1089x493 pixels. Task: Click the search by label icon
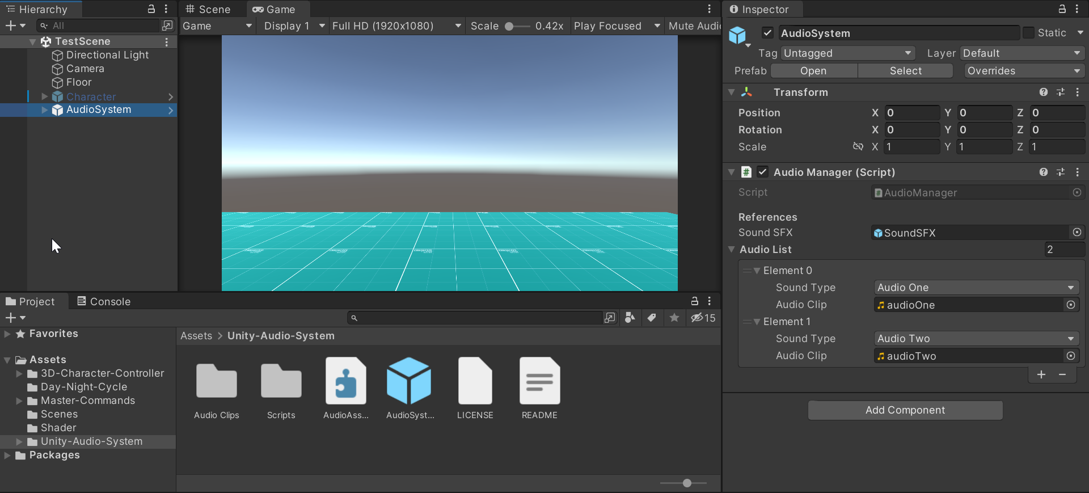coord(652,318)
